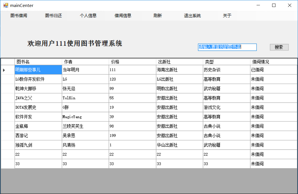Focus the book name search field
The height and width of the screenshot is (194, 298).
coord(227,47)
